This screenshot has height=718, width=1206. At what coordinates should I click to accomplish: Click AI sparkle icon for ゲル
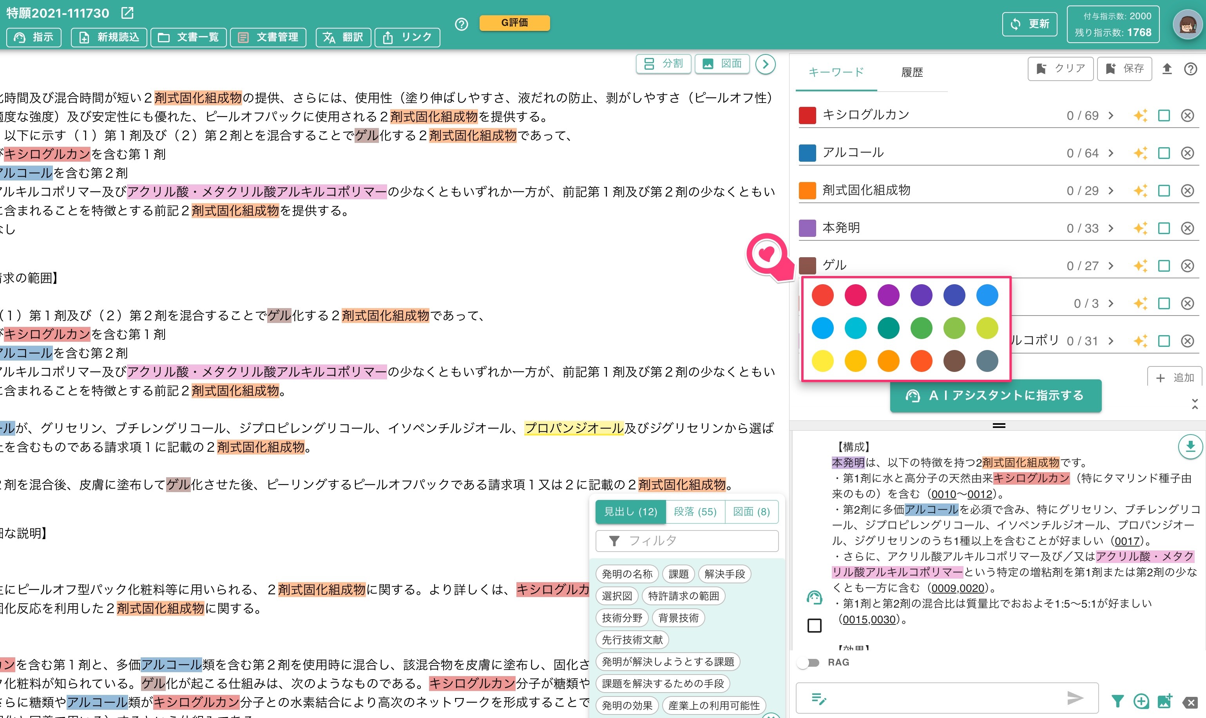1140,265
